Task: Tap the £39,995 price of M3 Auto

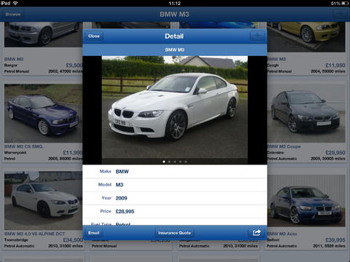Action: [x=335, y=240]
